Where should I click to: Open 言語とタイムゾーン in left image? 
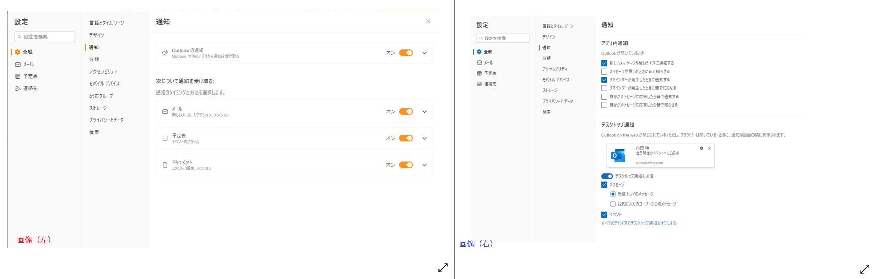[x=107, y=23]
